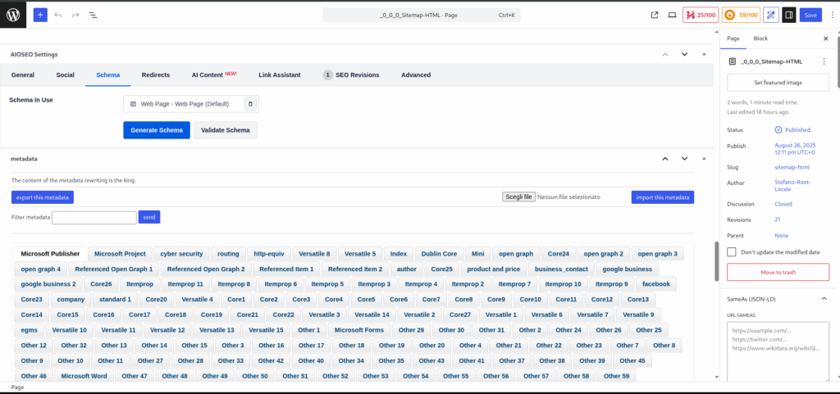
Task: Select the open graph 3 metadata tab
Action: (657, 253)
